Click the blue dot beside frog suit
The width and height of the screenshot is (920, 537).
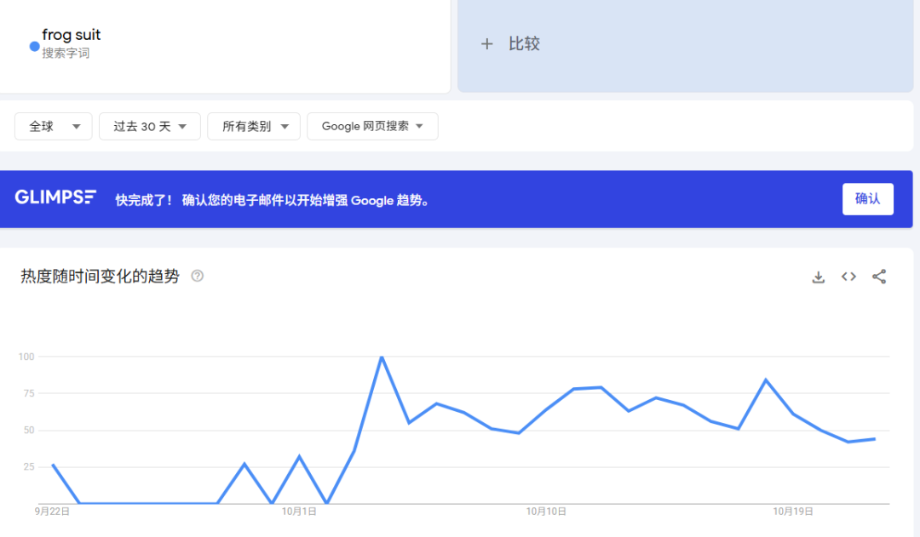[x=34, y=46]
